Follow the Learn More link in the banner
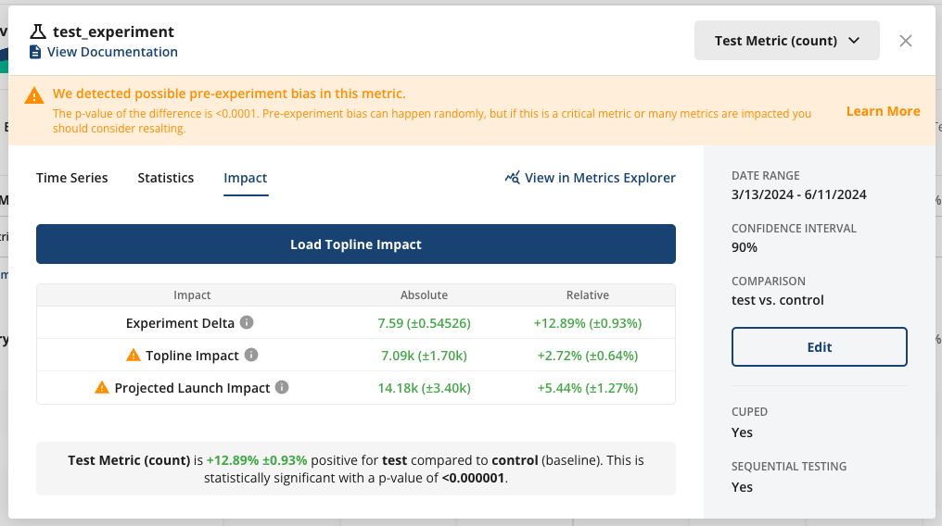The image size is (942, 526). (x=883, y=111)
